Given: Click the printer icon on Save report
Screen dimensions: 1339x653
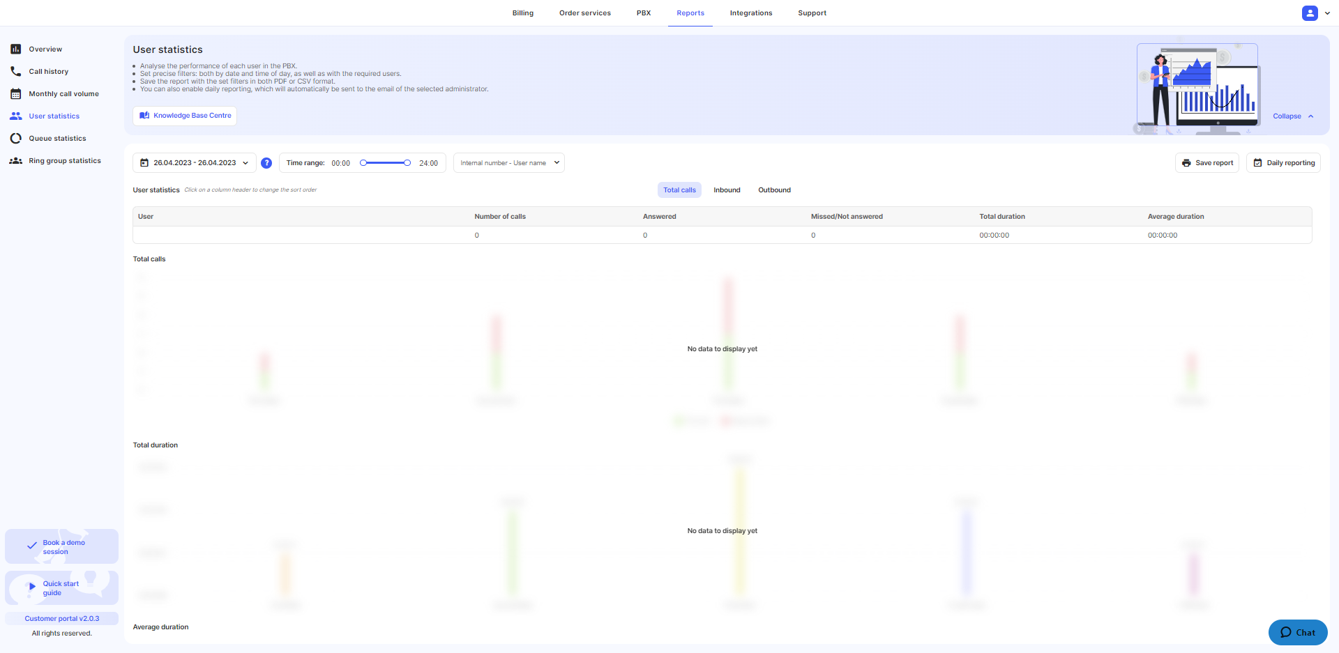Looking at the screenshot, I should (1186, 163).
